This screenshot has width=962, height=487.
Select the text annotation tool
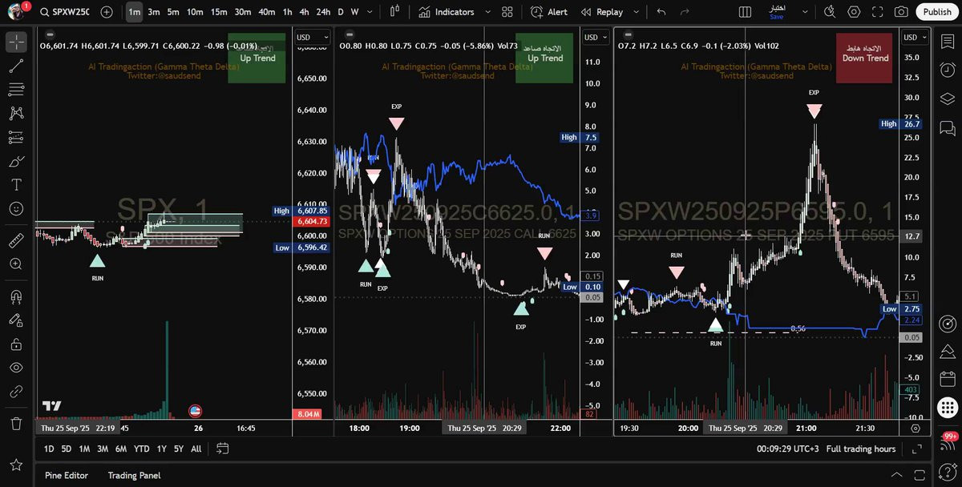(x=16, y=184)
